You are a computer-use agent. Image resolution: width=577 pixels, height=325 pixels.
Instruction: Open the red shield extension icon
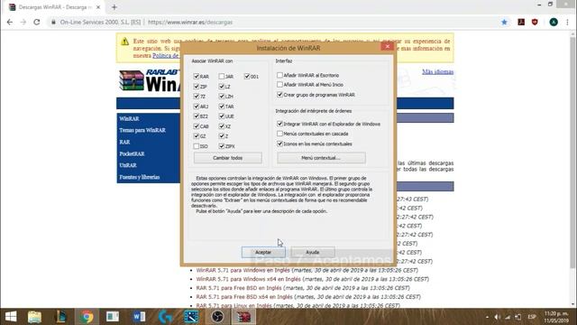tap(535, 22)
